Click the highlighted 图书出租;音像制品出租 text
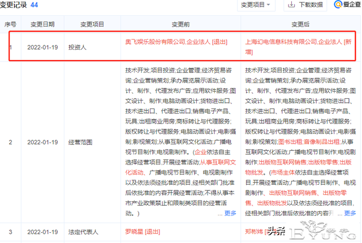This screenshot has width=362, height=243. [309, 142]
